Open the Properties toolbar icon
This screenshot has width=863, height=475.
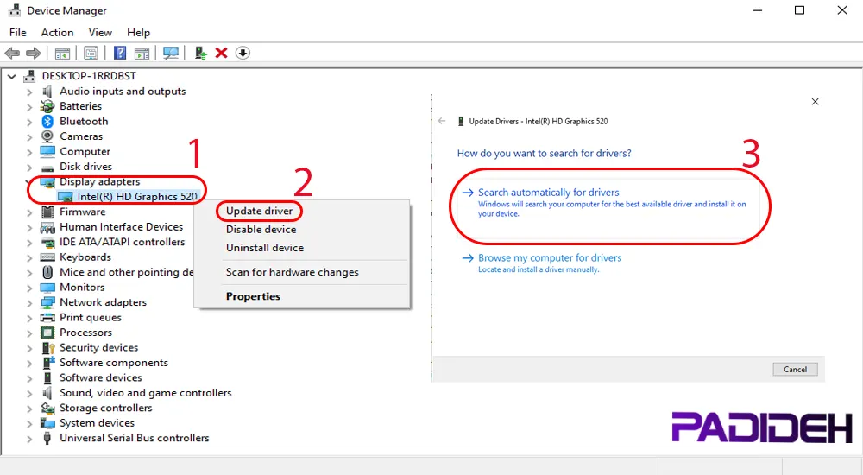point(91,53)
